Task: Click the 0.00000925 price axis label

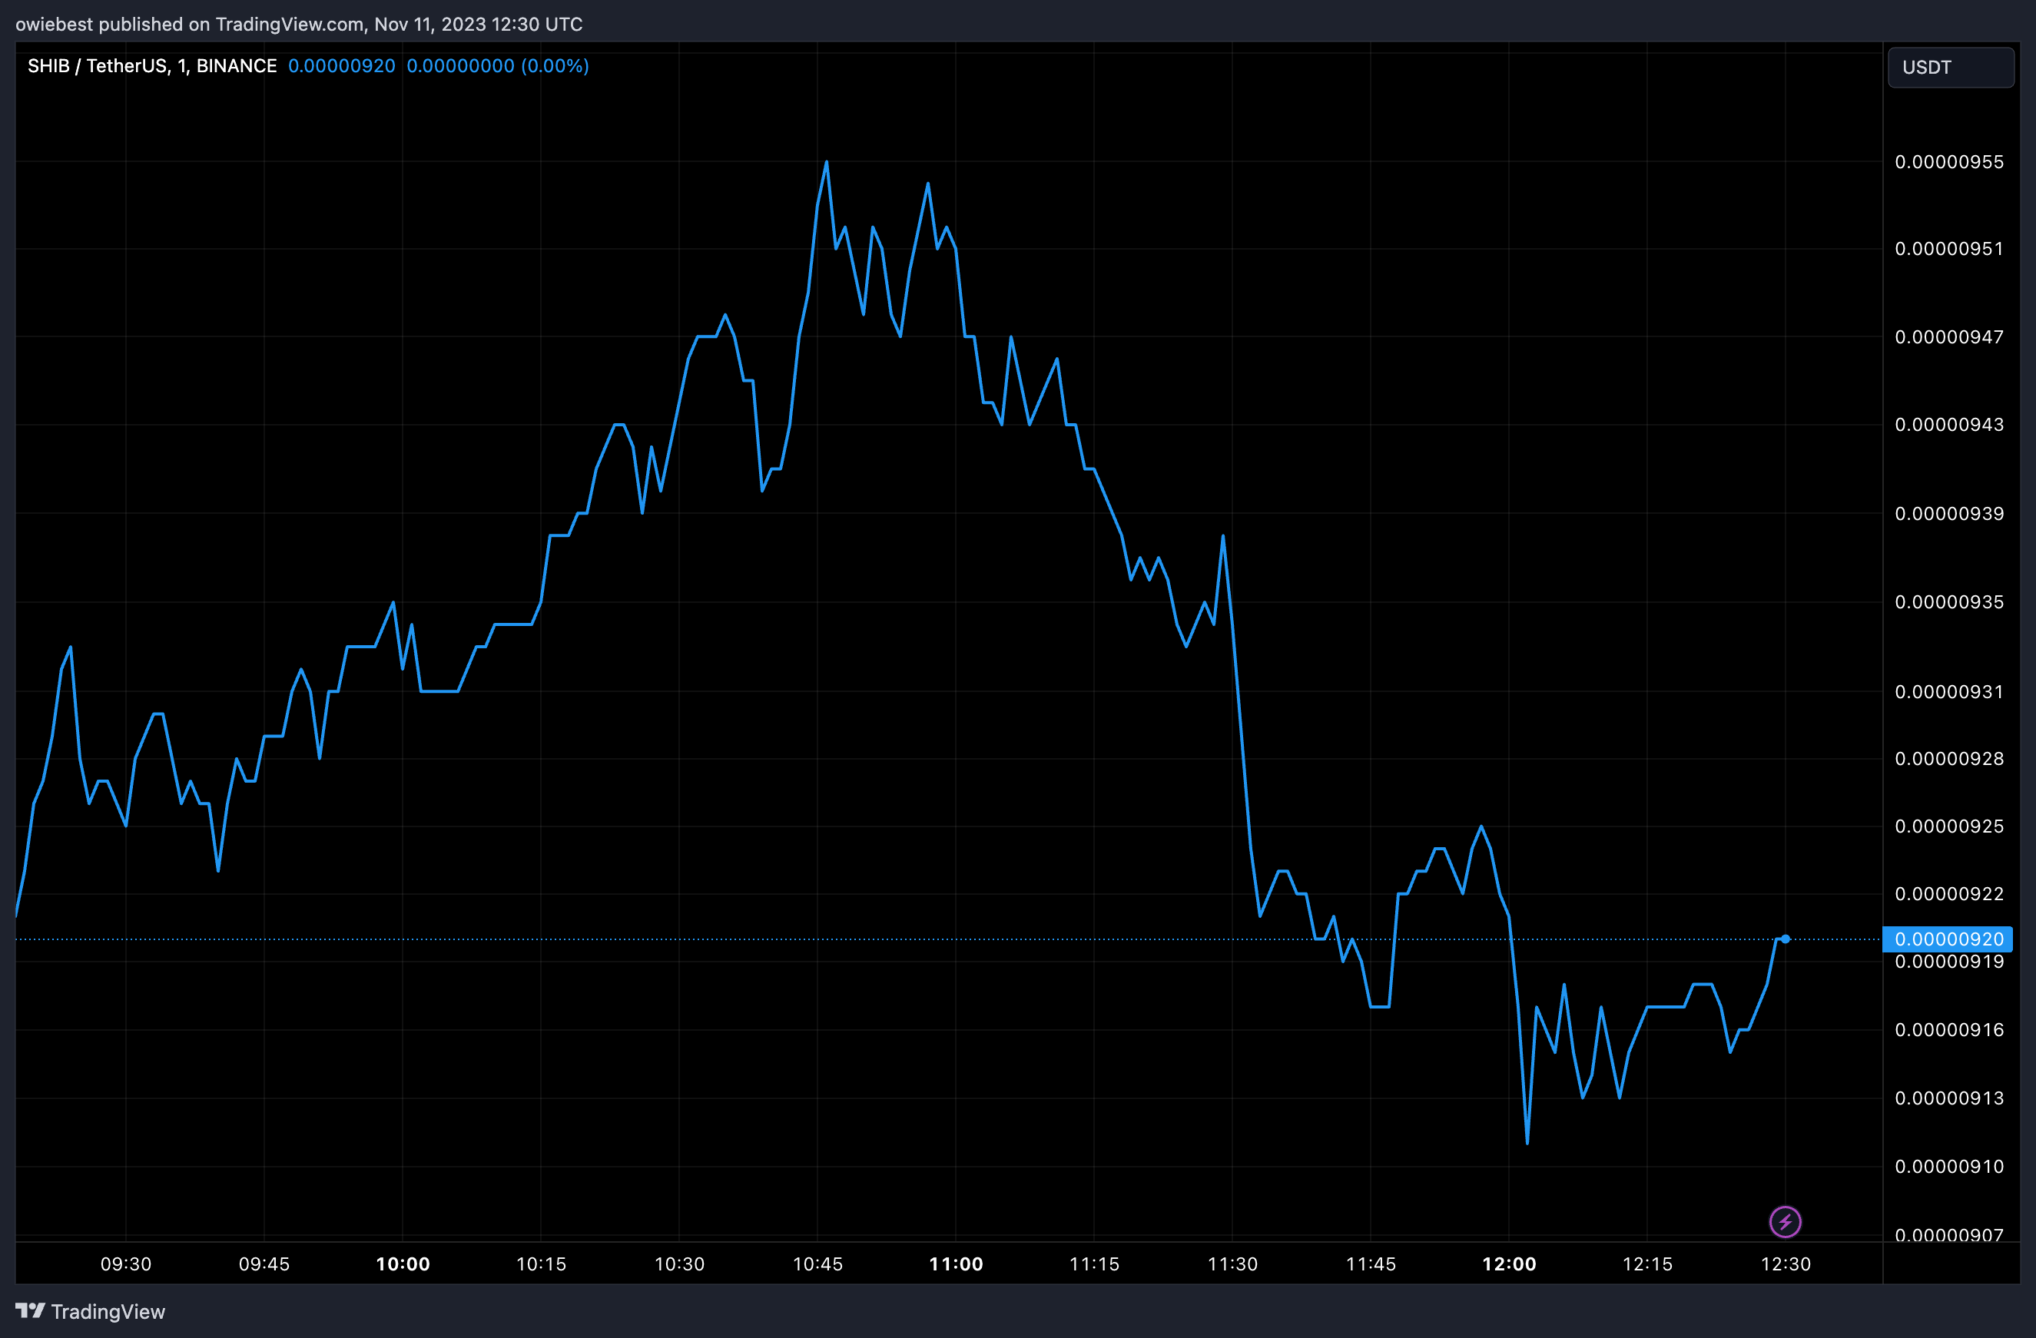Action: pos(1948,826)
